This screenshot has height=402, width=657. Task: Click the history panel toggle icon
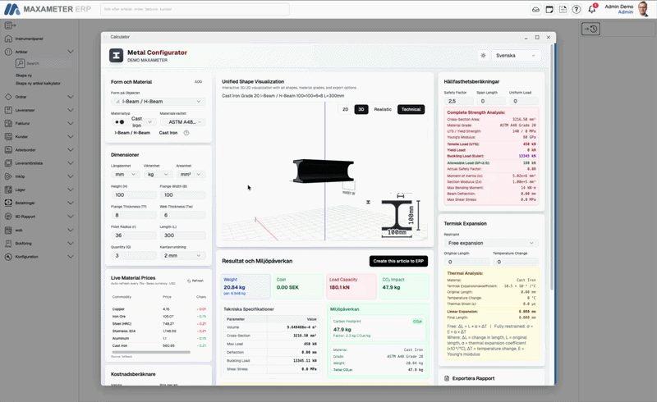590,29
